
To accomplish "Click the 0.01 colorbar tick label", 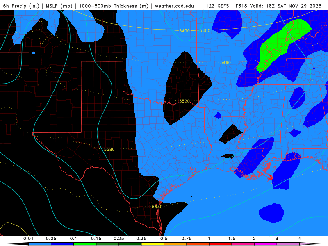I will click(28, 239).
